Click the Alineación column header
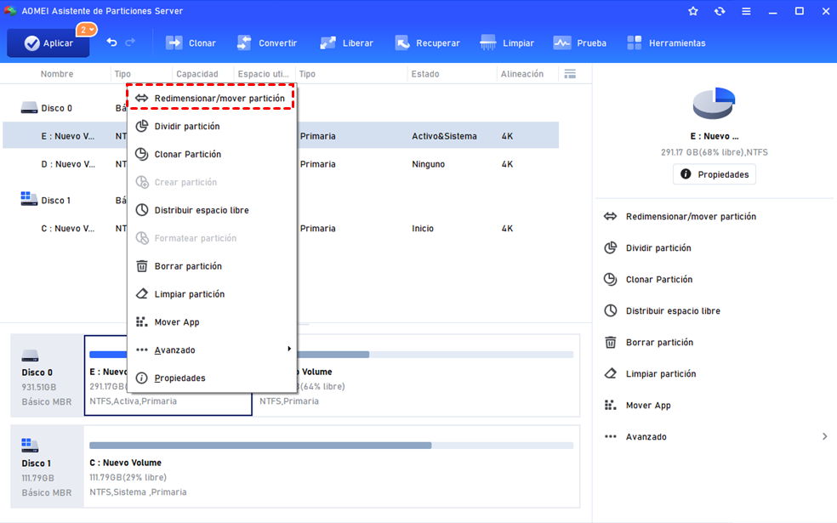The height and width of the screenshot is (523, 837). coord(521,74)
